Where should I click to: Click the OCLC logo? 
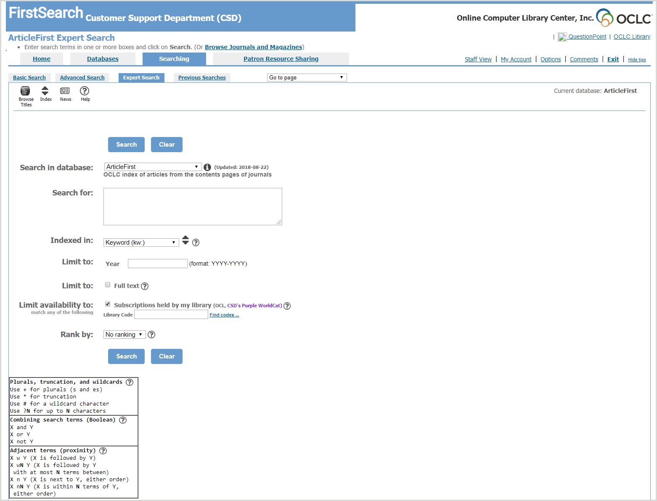pyautogui.click(x=624, y=18)
